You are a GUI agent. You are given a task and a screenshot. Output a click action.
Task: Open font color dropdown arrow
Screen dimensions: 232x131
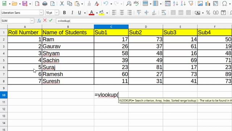point(97,13)
